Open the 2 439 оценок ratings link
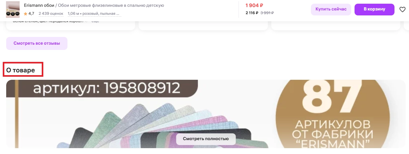409x154 pixels. tap(51, 14)
